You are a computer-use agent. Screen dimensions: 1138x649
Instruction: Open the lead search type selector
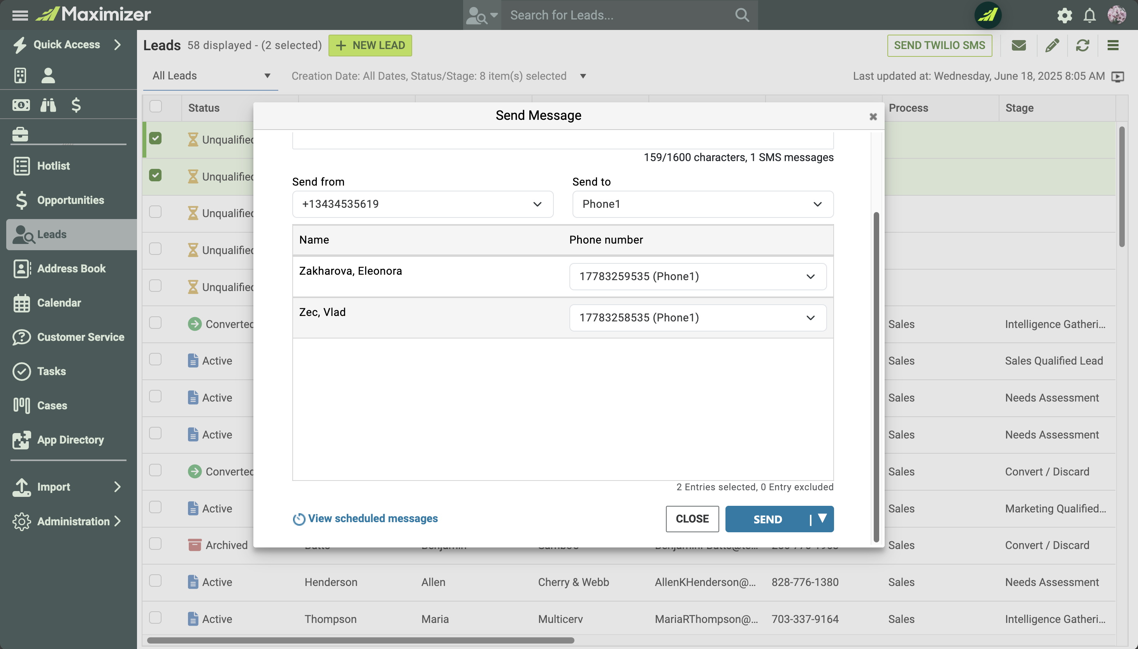(482, 15)
